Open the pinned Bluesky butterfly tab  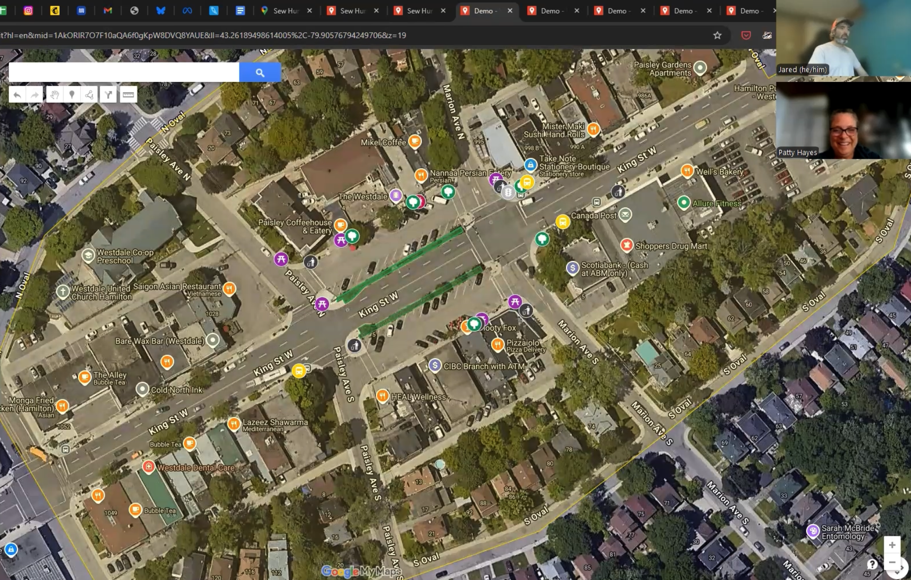point(161,10)
